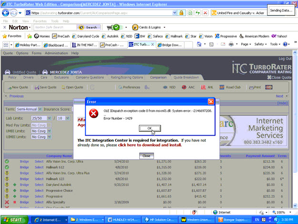Open the Quote menu in TurboRater
This screenshot has width=298, height=224.
[8, 53]
